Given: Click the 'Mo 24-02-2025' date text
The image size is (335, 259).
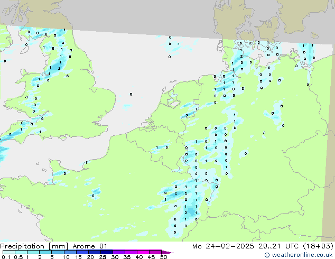Looking at the screenshot, I should click(x=223, y=246).
